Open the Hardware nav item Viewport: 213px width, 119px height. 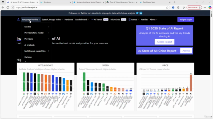69,20
